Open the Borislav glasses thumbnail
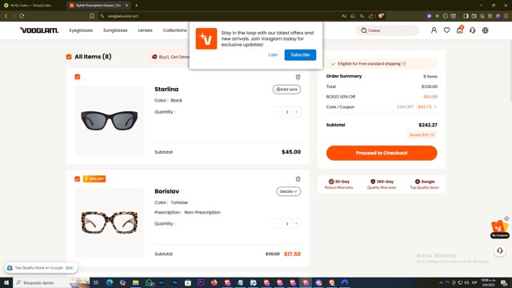 click(109, 222)
